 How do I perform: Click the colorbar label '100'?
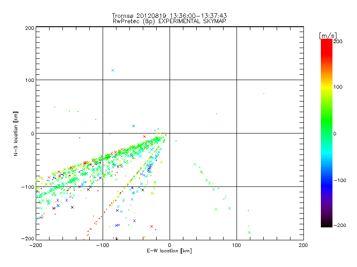(x=338, y=87)
